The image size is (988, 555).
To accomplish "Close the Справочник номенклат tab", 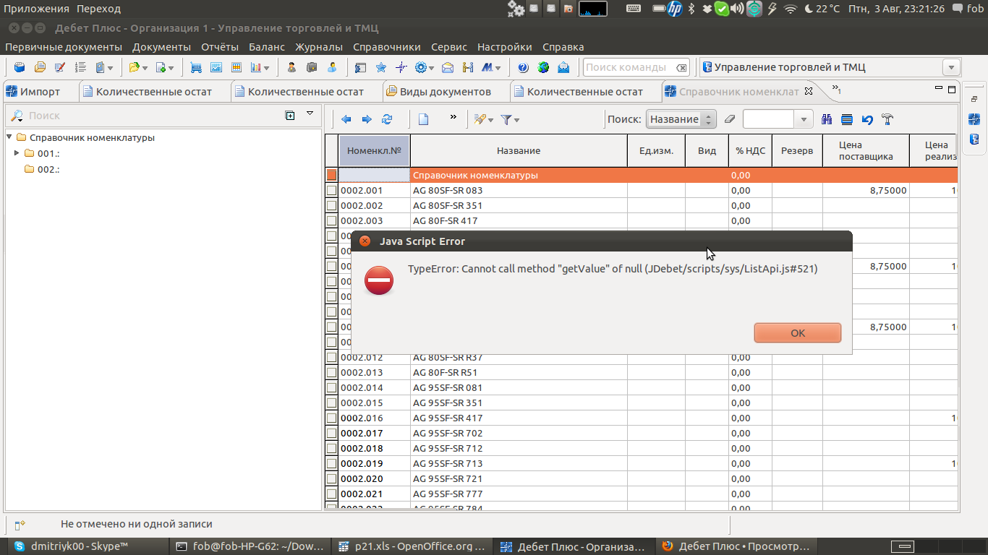I will [x=809, y=91].
